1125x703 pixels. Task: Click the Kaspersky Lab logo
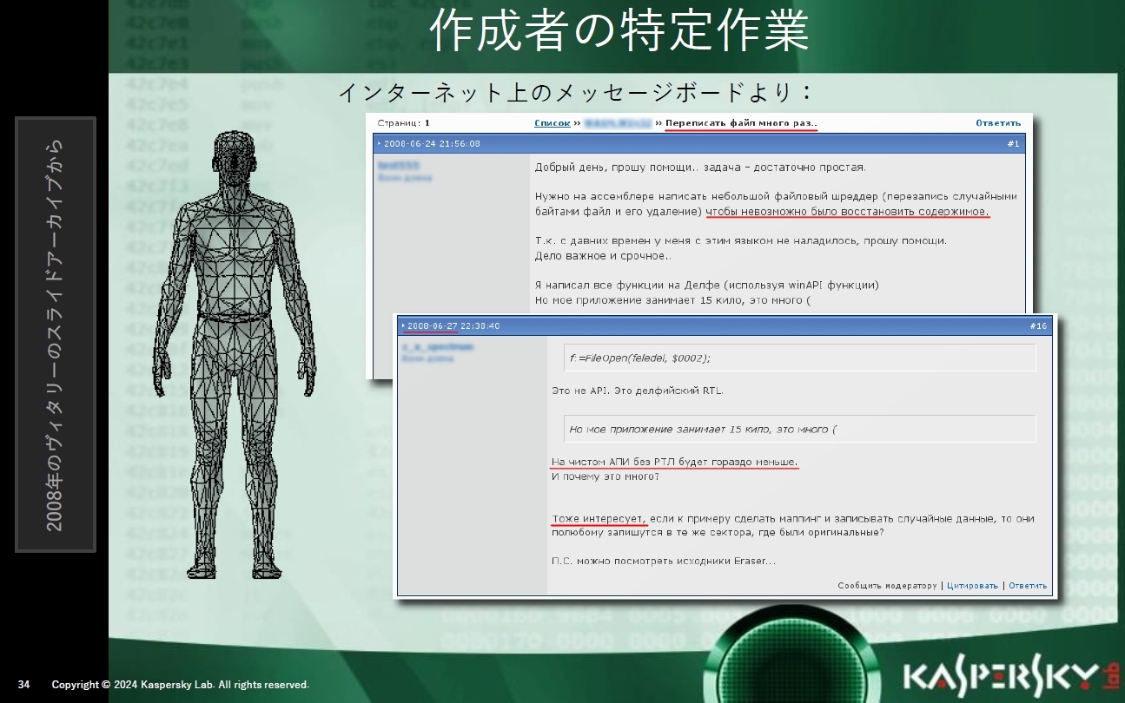[x=999, y=675]
